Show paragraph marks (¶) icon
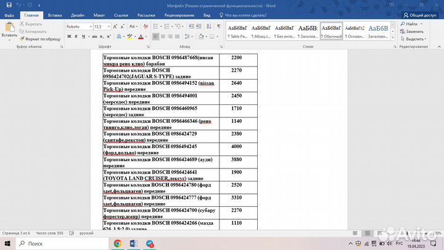444x250 pixels. click(218, 27)
